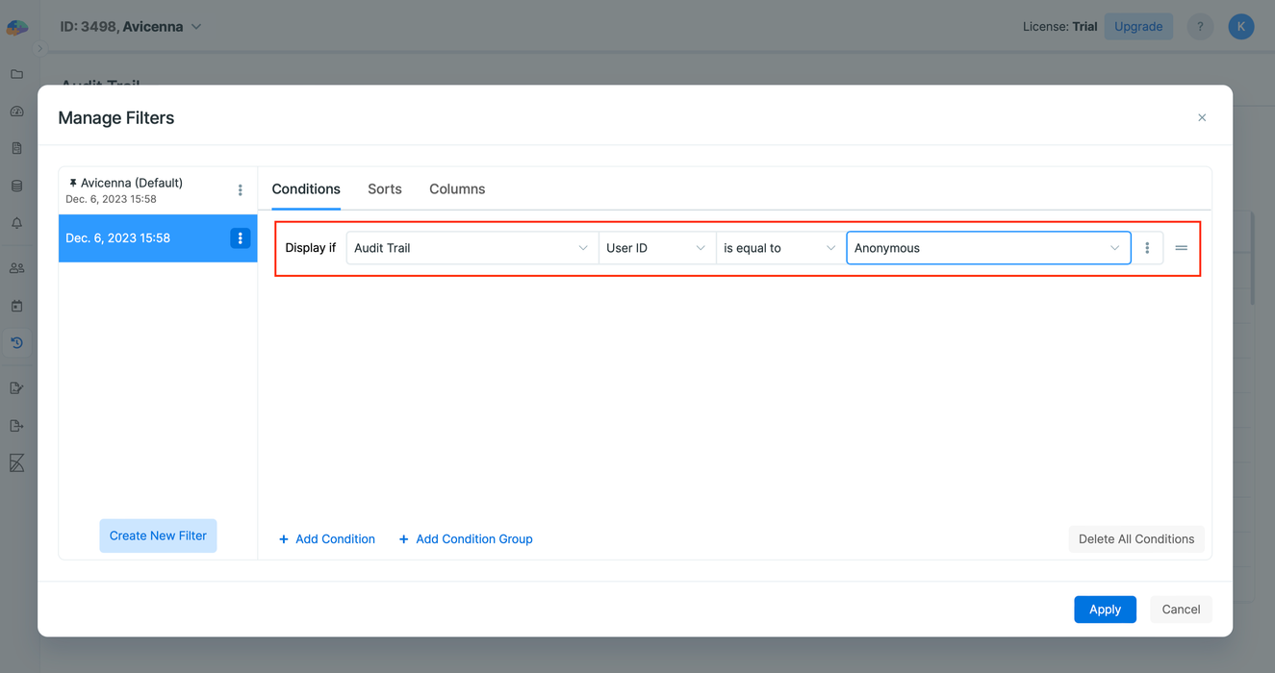Change the Anonymous value dropdown
Image resolution: width=1275 pixels, height=673 pixels.
pyautogui.click(x=987, y=247)
